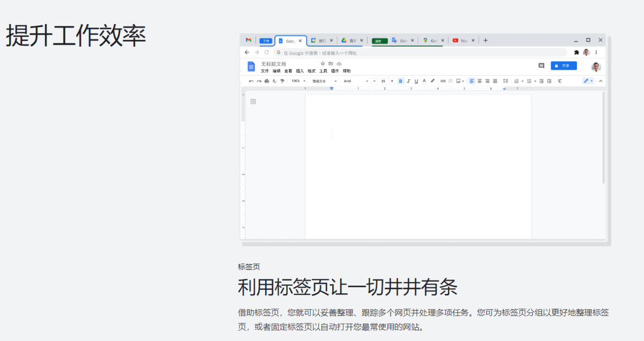Open the 查看 menu
This screenshot has width=644, height=341.
(x=288, y=71)
